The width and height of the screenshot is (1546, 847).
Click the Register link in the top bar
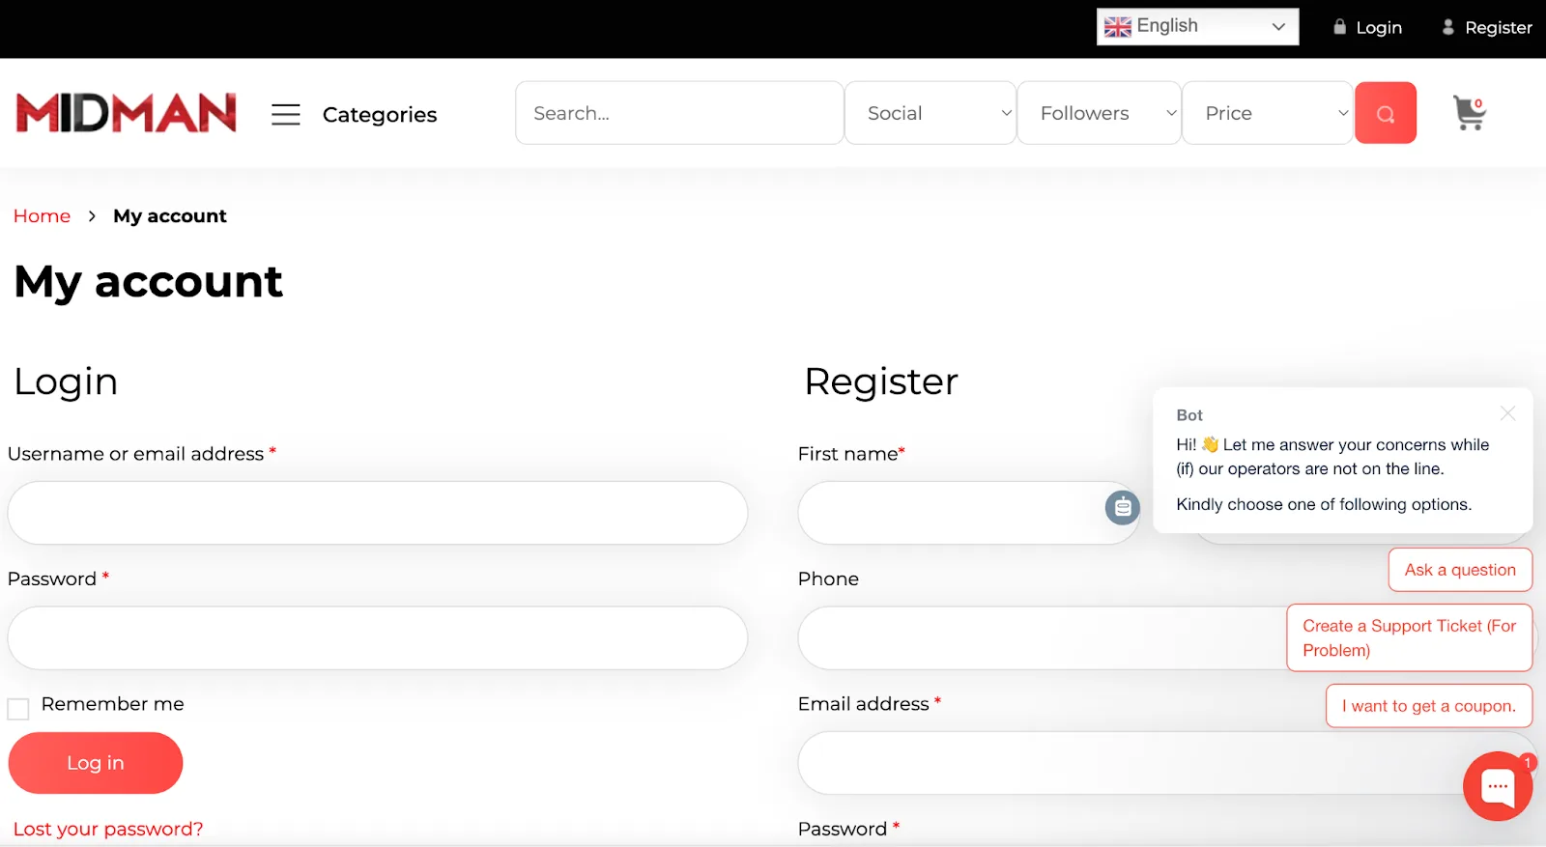point(1487,27)
